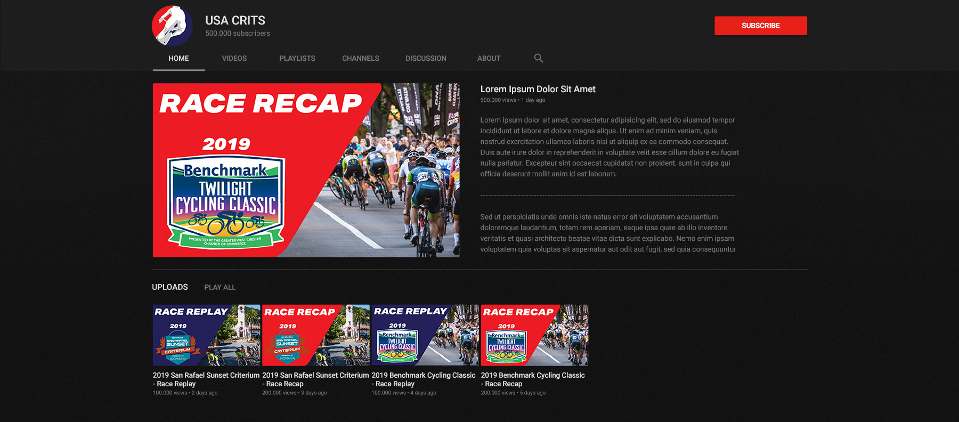The height and width of the screenshot is (422, 959).
Task: Click title 2019 San Rafael Sunset Criterium Race Recap
Action: coord(315,379)
